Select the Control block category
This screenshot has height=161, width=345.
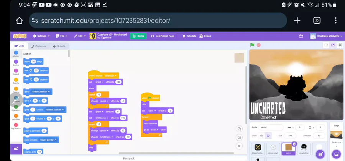16,90
